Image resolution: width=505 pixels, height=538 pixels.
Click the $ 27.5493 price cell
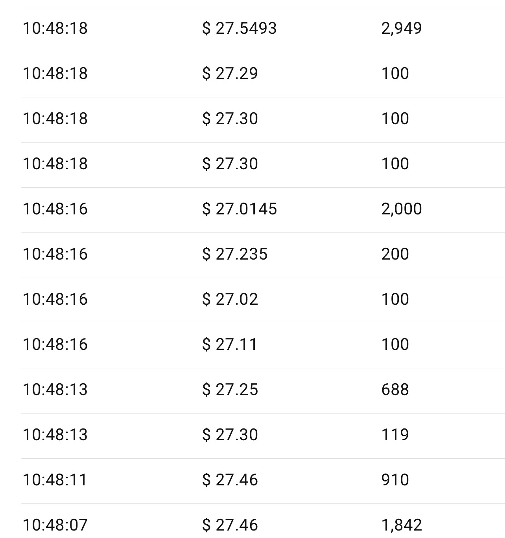[239, 28]
